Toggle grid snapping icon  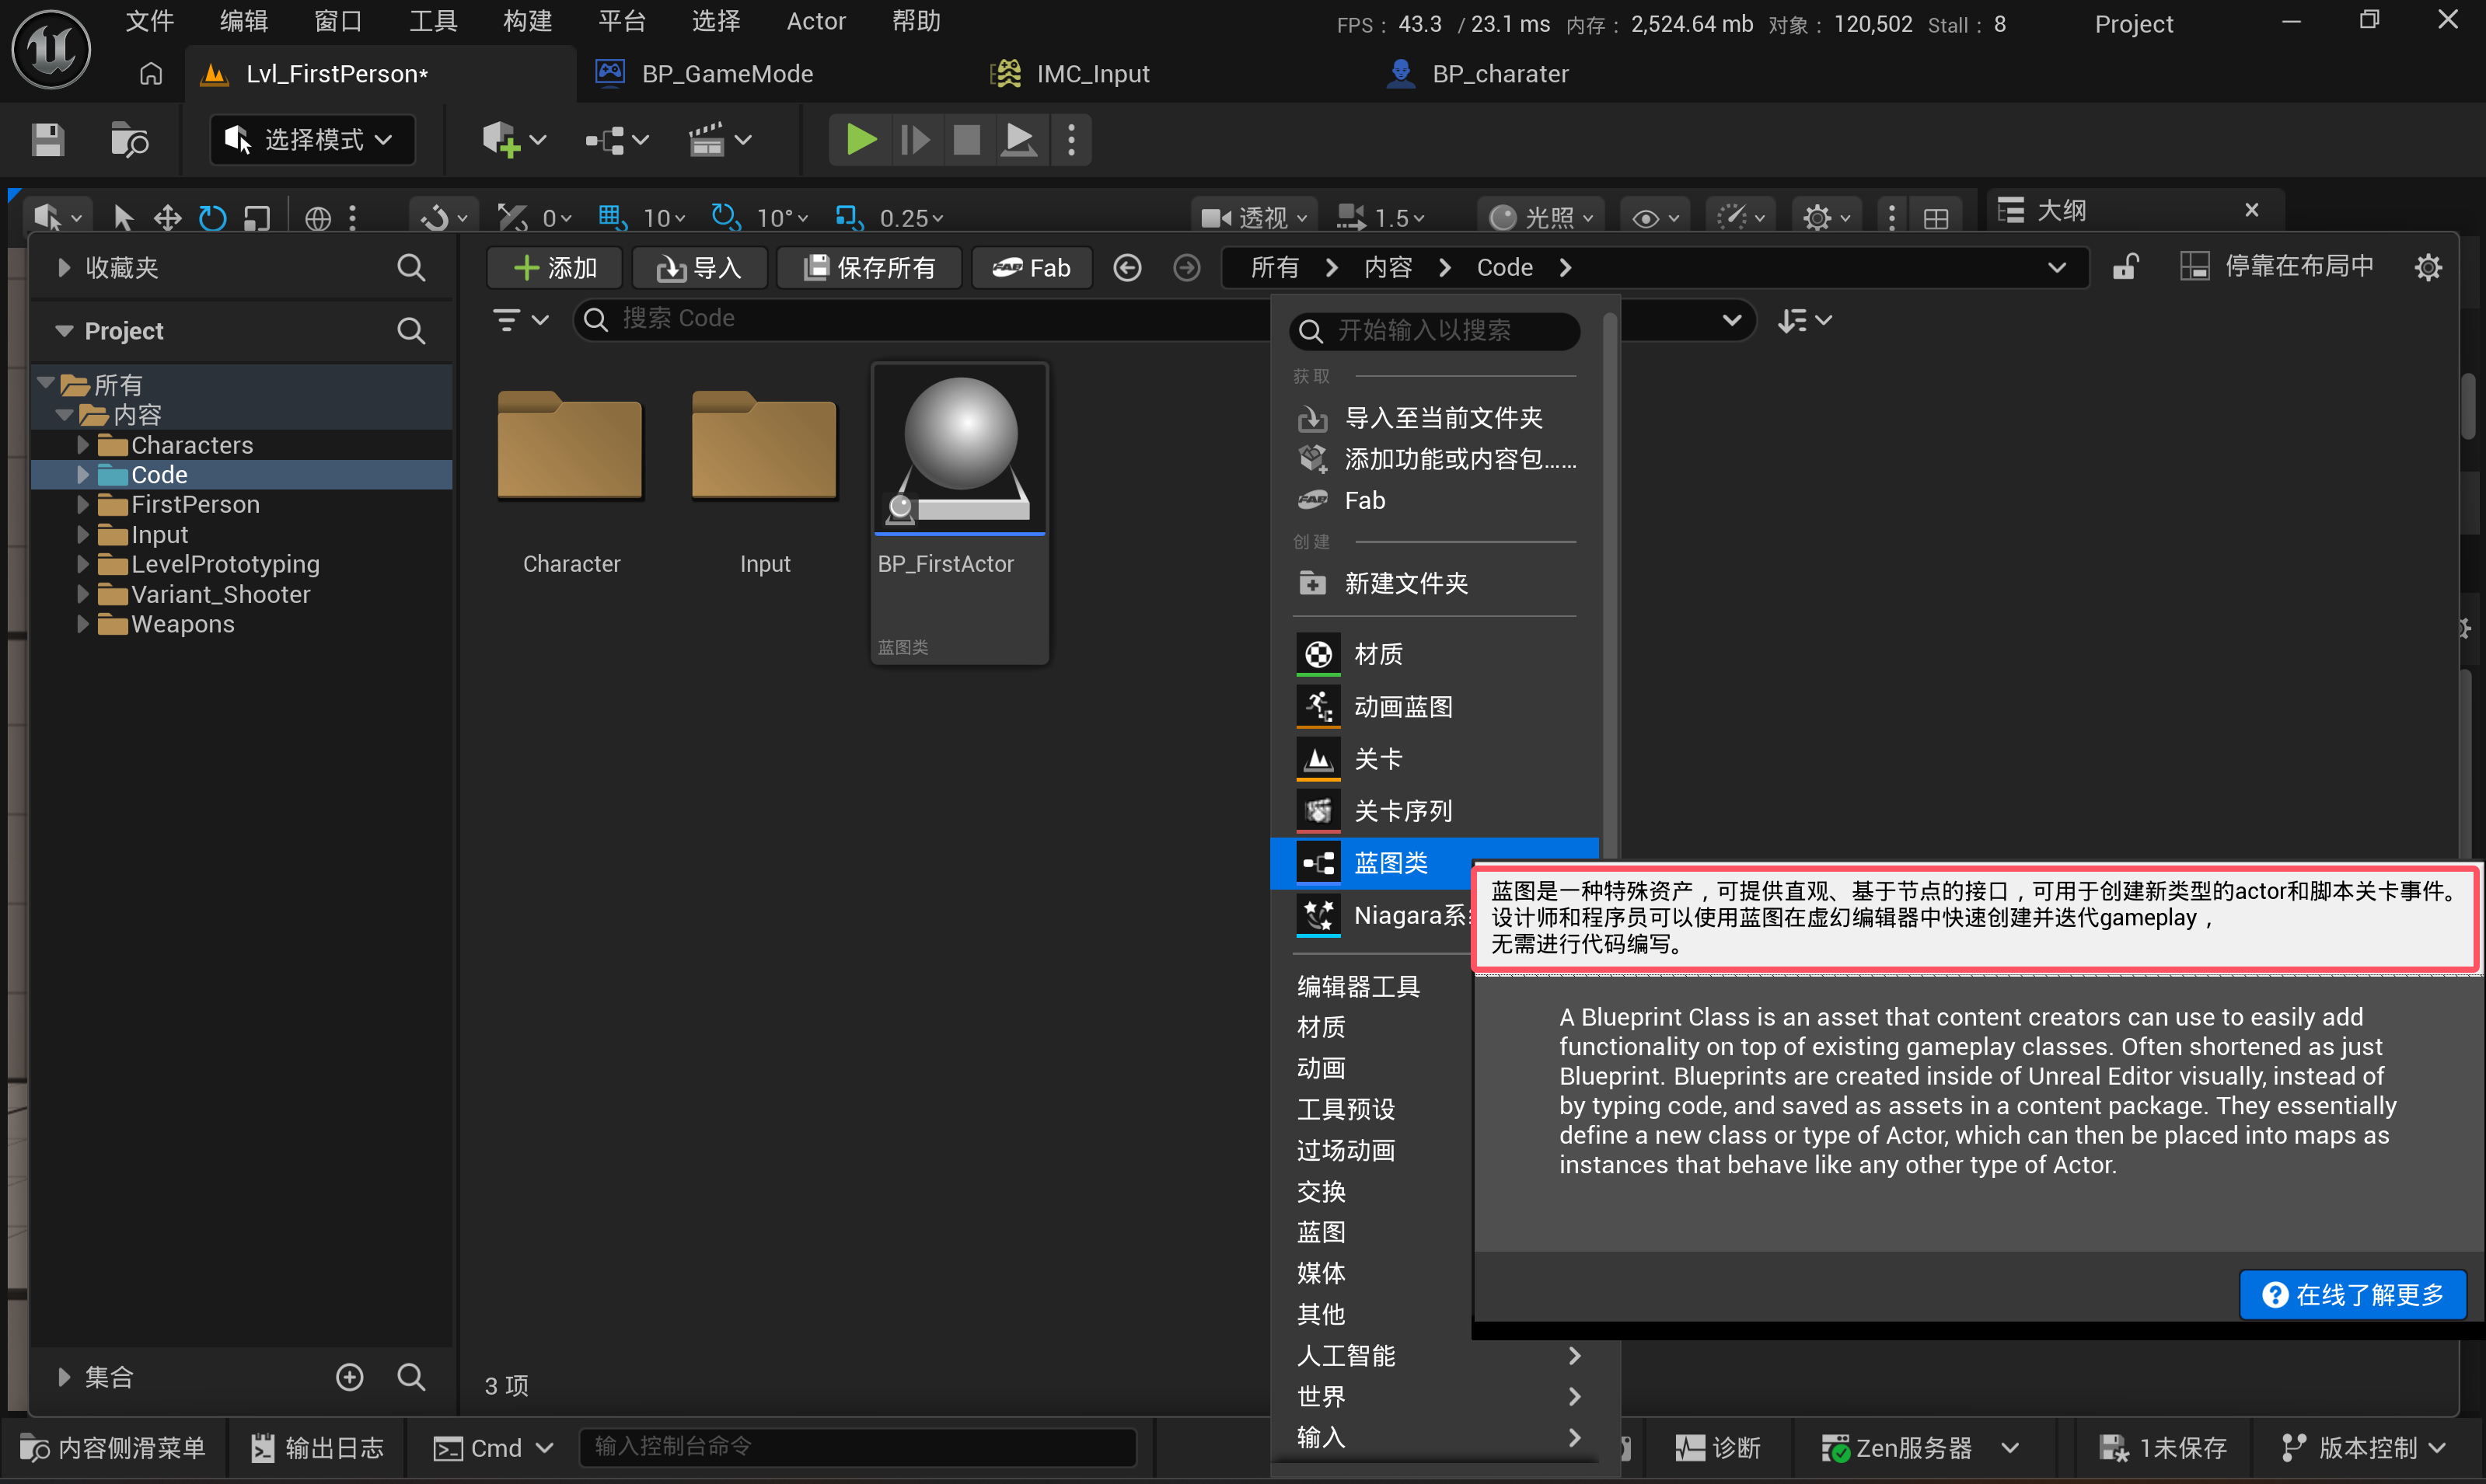click(610, 217)
